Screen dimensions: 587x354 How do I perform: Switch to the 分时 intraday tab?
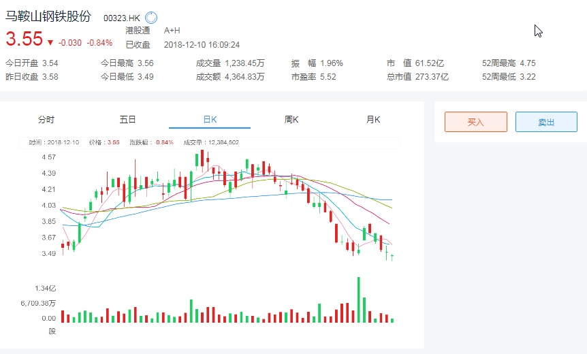[x=46, y=120]
